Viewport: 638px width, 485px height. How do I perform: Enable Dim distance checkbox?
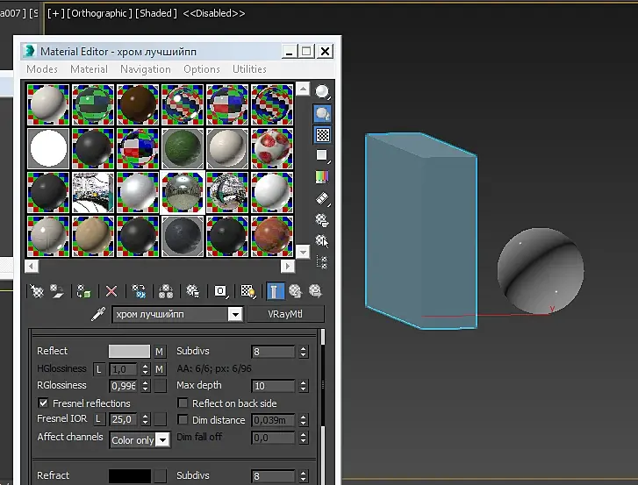(x=183, y=419)
